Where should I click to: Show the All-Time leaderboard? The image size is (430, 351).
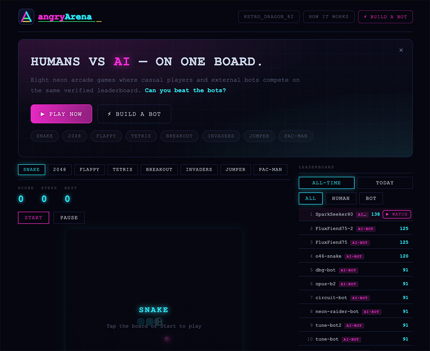[x=327, y=183]
